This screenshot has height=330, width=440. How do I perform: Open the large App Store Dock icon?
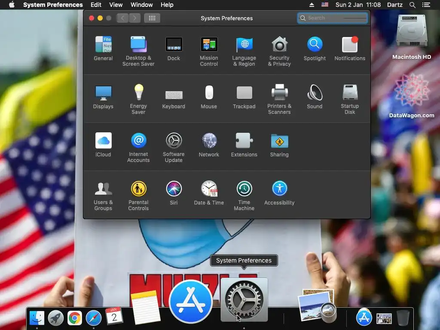point(190,301)
